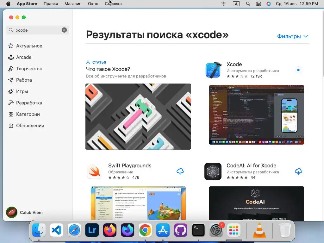The image size is (324, 243).
Task: Select Игры in the sidebar
Action: [22, 91]
